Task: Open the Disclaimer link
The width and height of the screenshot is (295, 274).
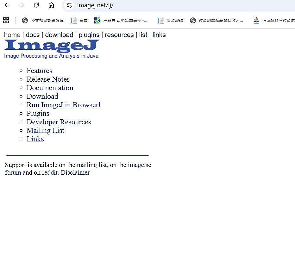Action: 75,172
